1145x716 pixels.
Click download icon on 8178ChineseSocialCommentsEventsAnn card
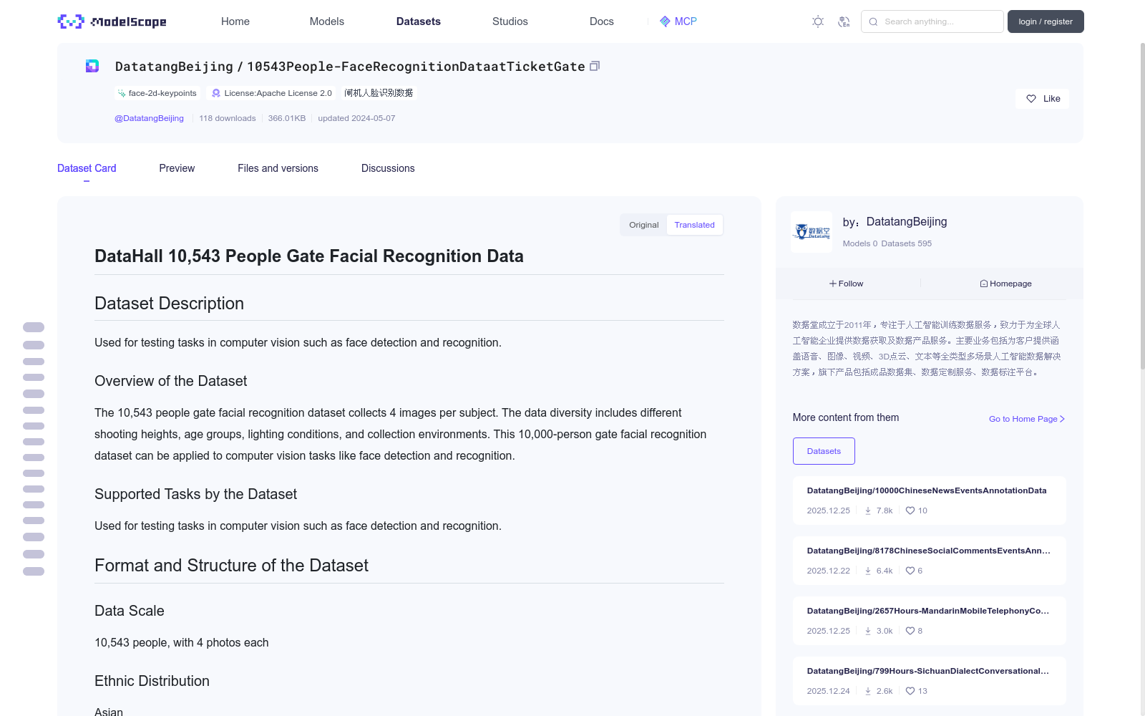click(x=868, y=571)
